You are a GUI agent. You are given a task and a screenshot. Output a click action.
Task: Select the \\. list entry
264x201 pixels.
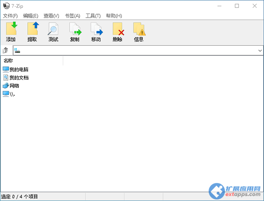pyautogui.click(x=12, y=94)
